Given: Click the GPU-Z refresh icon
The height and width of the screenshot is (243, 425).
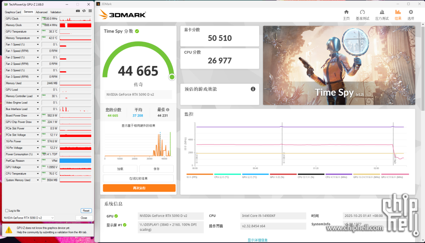Looking at the screenshot, I should click(x=84, y=11).
